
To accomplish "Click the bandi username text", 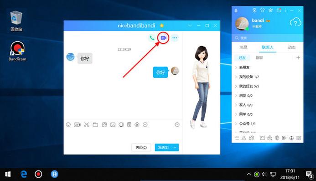I will click(258, 20).
